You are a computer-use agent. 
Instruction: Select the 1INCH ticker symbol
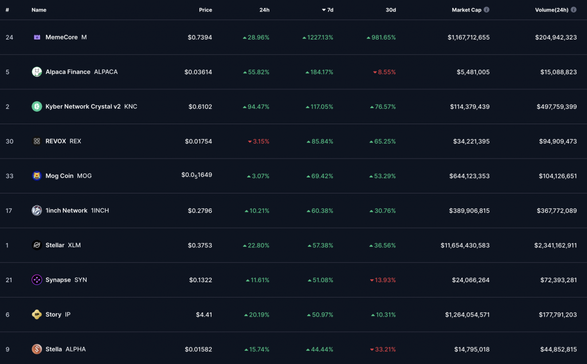click(100, 211)
